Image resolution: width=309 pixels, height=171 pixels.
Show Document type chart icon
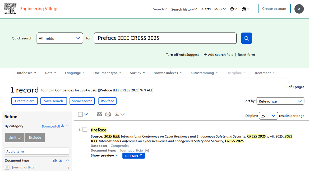click(x=55, y=161)
